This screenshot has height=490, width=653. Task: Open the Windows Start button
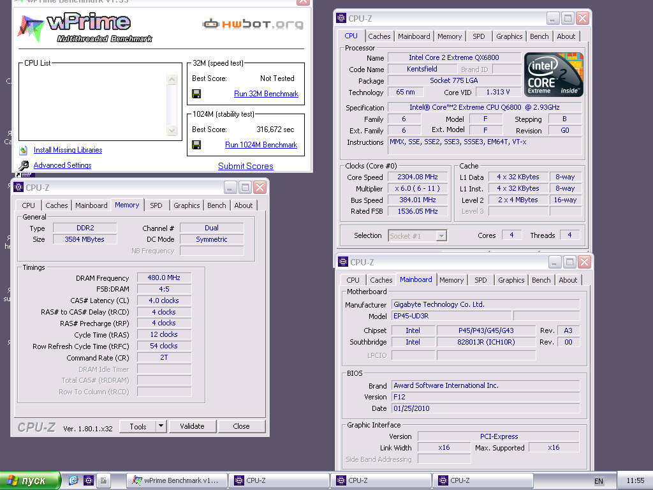coord(31,481)
